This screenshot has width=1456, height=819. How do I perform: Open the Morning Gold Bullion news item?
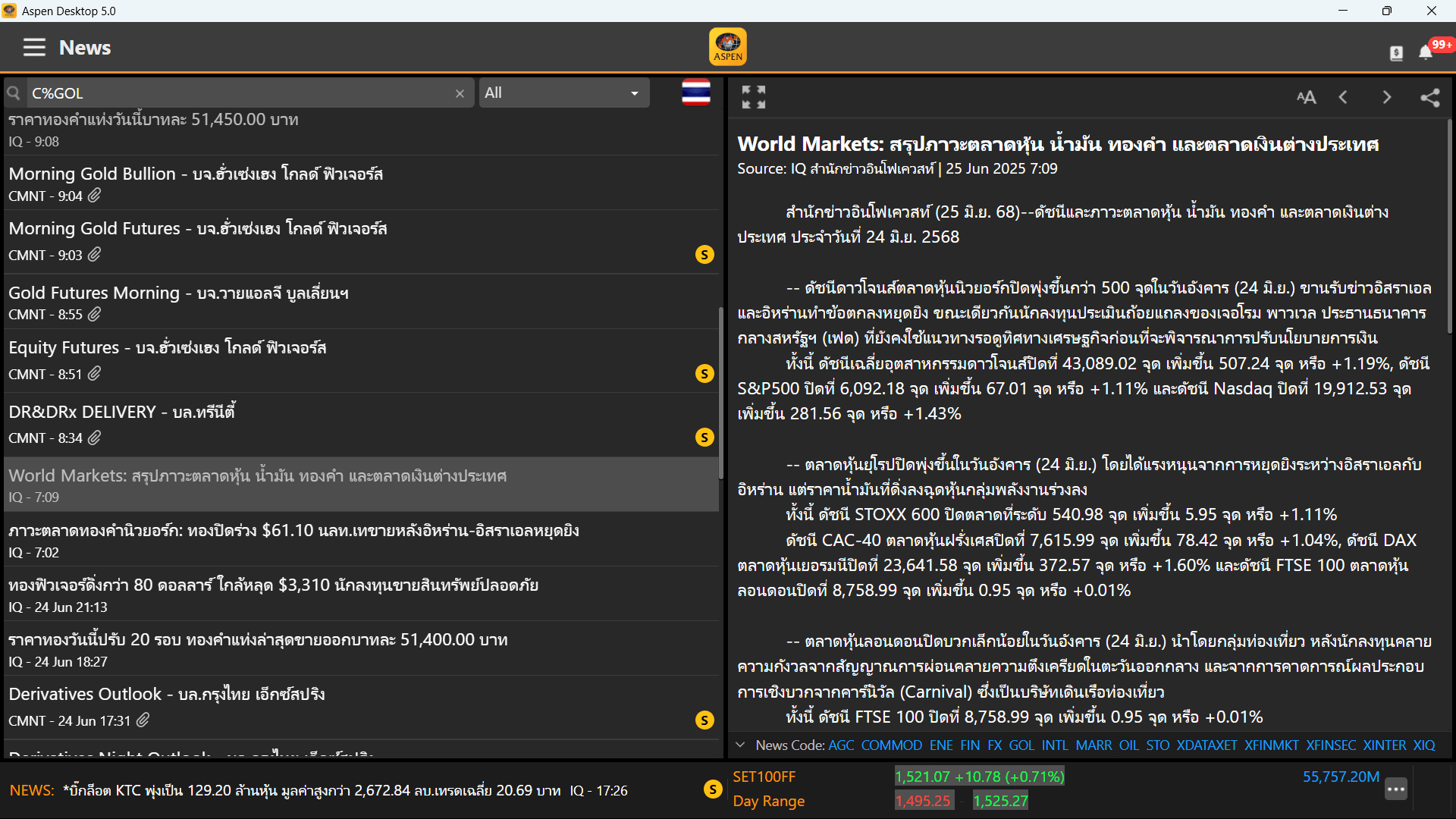pos(361,183)
